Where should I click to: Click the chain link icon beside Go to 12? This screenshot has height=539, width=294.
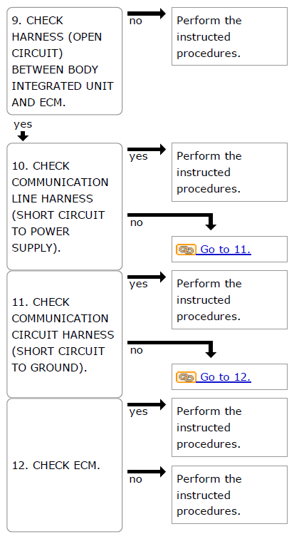[x=186, y=377]
